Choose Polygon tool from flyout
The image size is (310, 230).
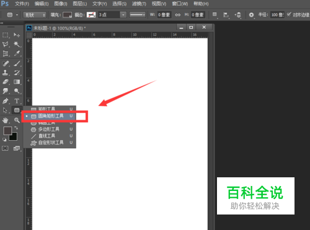click(x=50, y=130)
